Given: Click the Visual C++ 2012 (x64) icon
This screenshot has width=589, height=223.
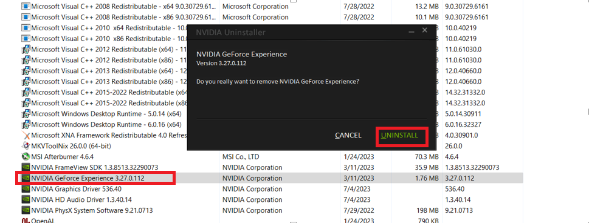Looking at the screenshot, I should point(26,50).
